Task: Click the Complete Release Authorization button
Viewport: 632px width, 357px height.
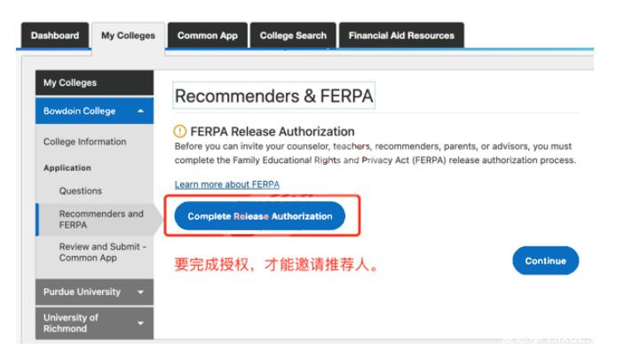Action: point(259,216)
